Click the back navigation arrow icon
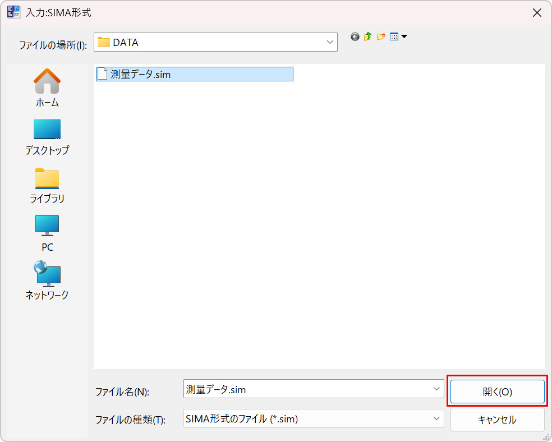 click(x=355, y=37)
